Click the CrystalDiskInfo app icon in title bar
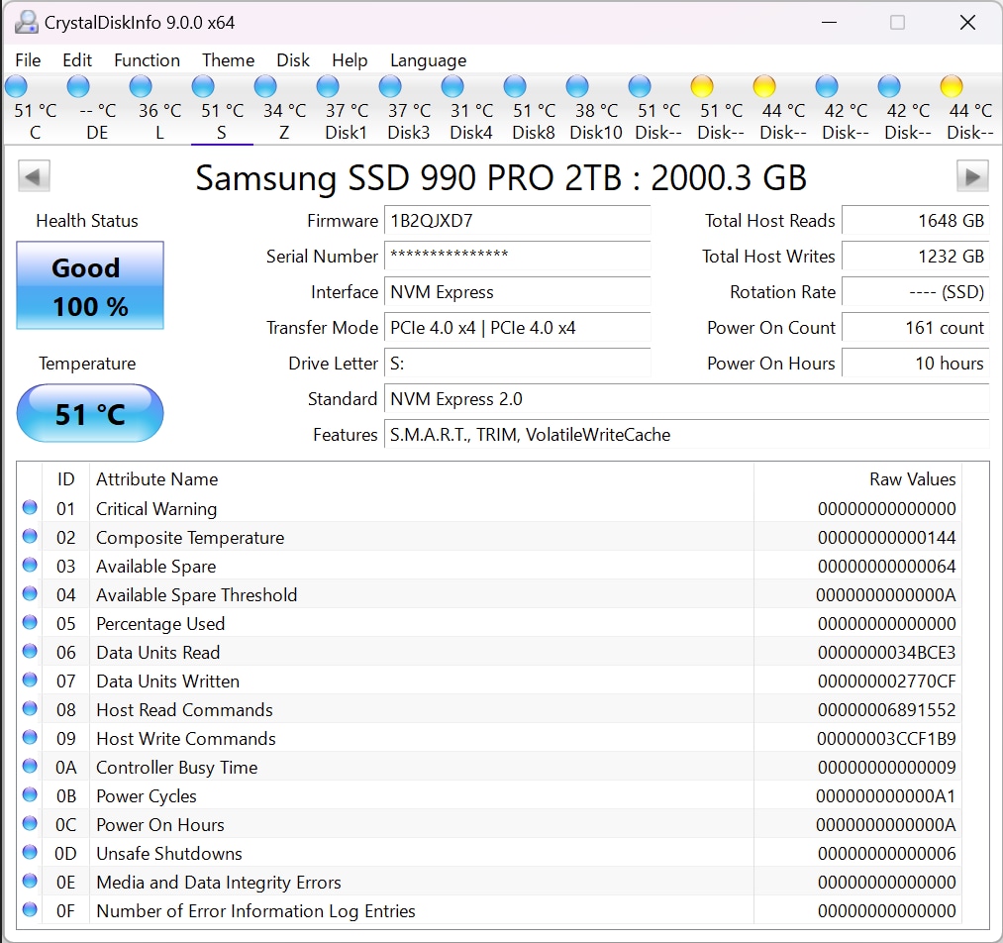 [x=26, y=22]
